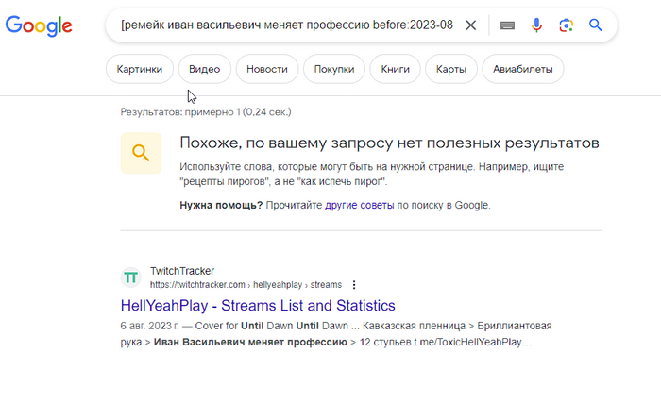The image size is (661, 404).
Task: Switch to Видео filter
Action: coord(205,69)
